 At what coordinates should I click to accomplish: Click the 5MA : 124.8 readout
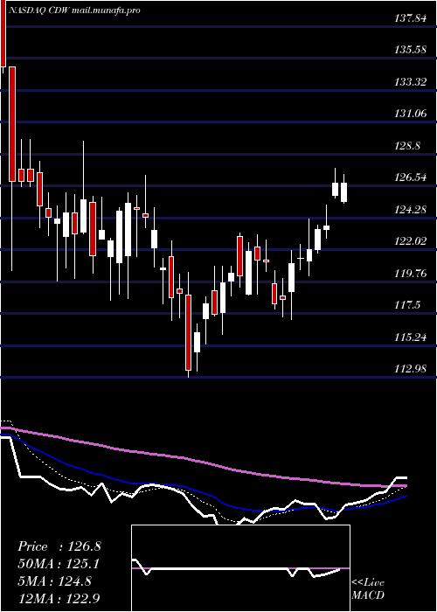click(x=54, y=581)
